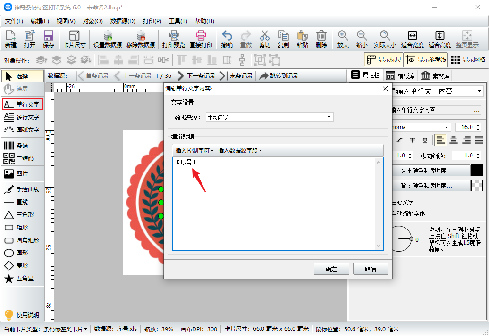The height and width of the screenshot is (336, 489).
Task: Click the 确定 button
Action: 331,269
